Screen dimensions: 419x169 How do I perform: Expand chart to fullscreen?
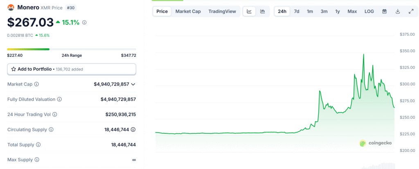(x=411, y=11)
